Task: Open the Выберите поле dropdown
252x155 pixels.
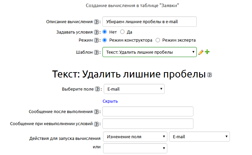Action: point(134,89)
